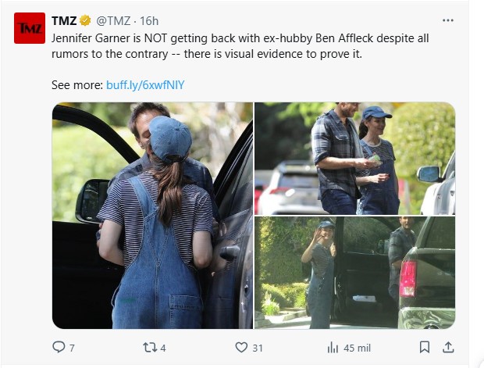Click the bold TMZ display name
Viewport: 484px width, 368px height.
[64, 20]
